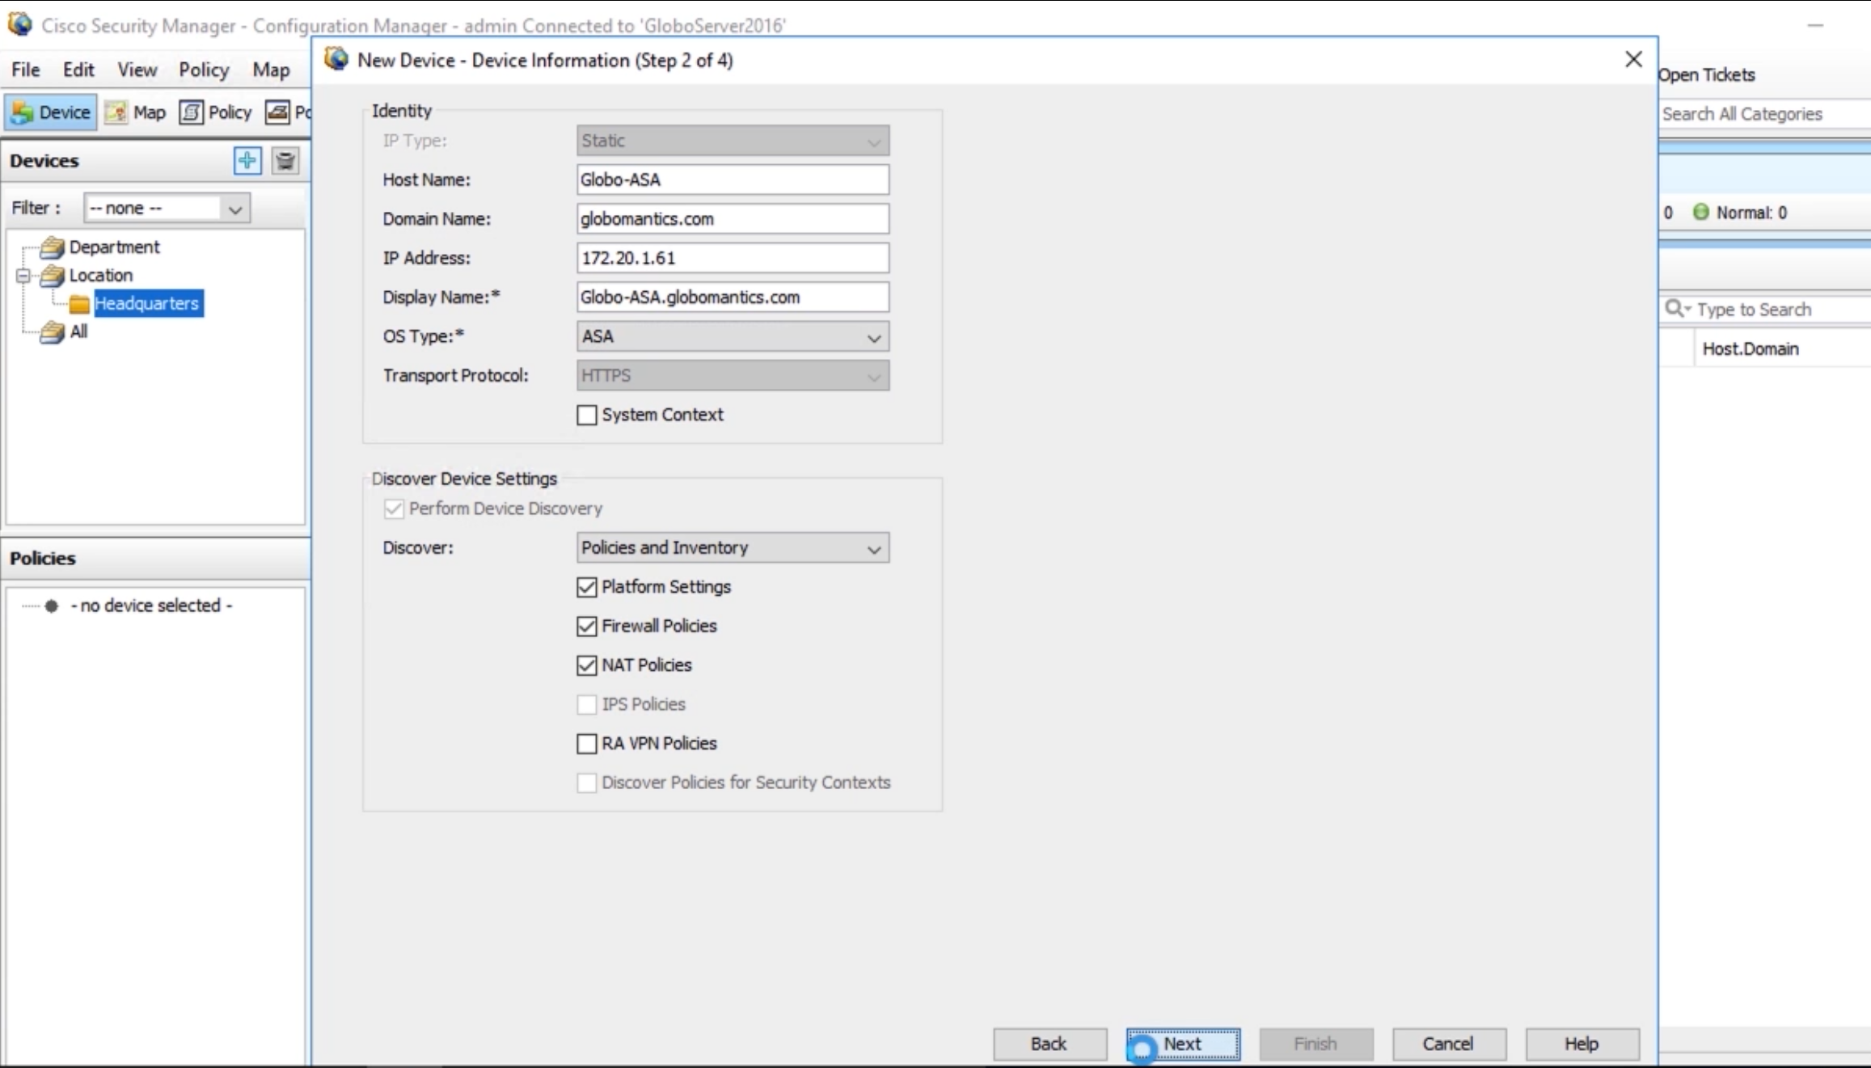The image size is (1871, 1068).
Task: Click the Next button
Action: (1183, 1044)
